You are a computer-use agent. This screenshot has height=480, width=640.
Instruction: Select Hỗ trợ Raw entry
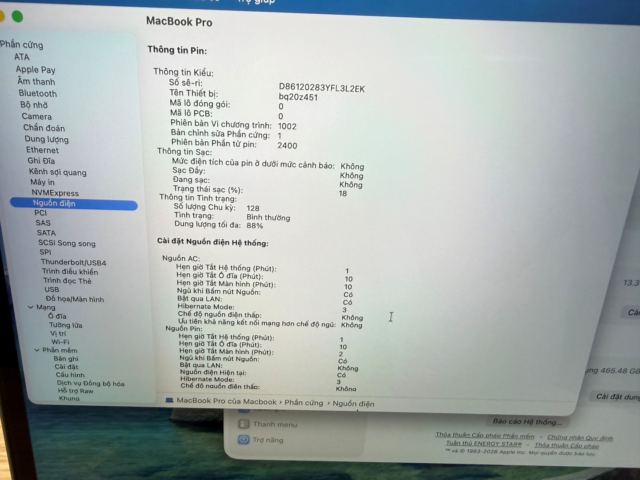[x=75, y=391]
